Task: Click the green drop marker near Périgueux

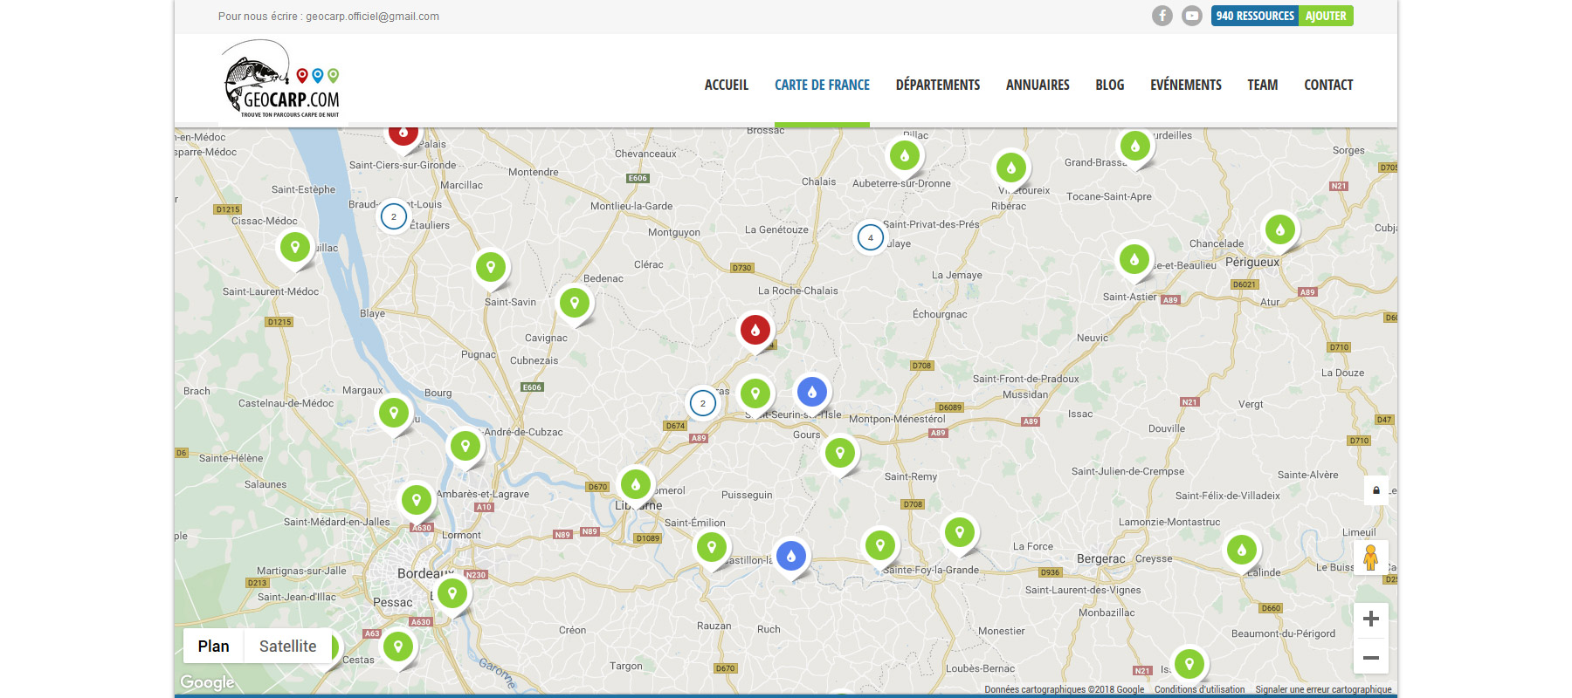Action: (x=1280, y=229)
